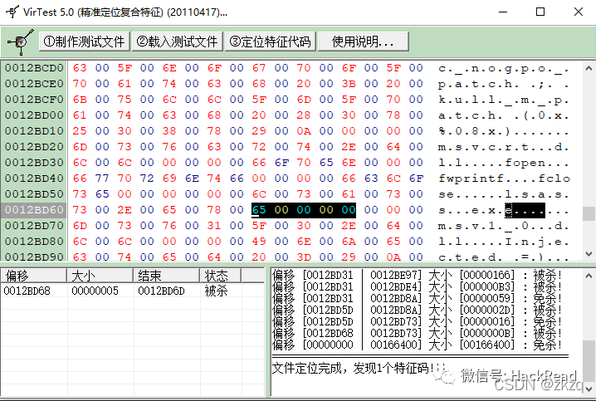Click address 0012BD80 in hex view
596x401 pixels.
click(34, 242)
